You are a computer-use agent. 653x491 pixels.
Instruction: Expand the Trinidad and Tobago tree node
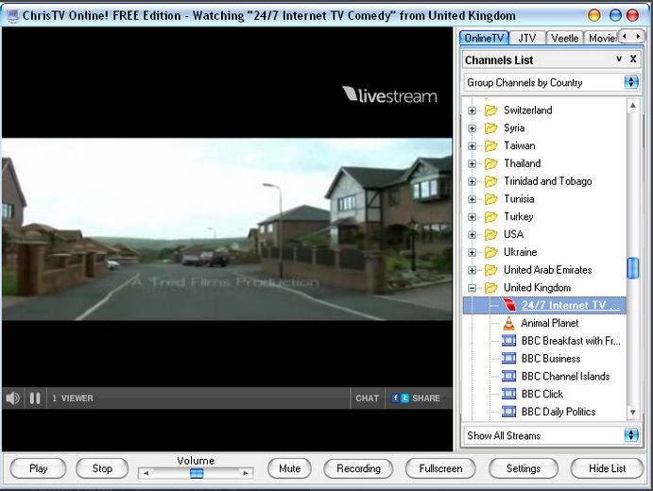click(x=472, y=181)
